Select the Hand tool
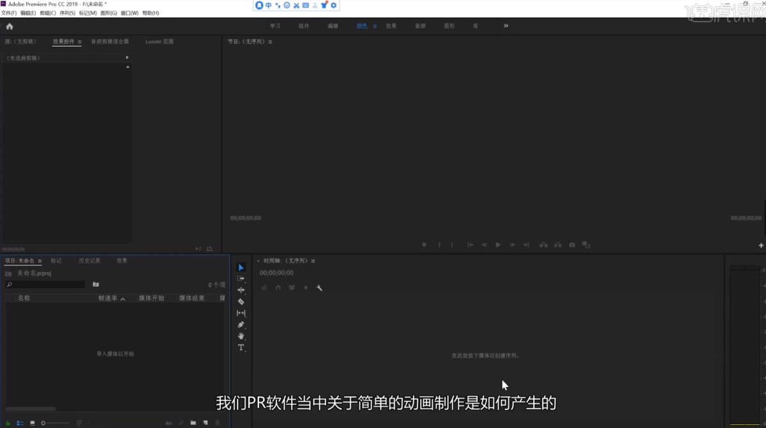Image resolution: width=766 pixels, height=428 pixels. click(x=241, y=336)
